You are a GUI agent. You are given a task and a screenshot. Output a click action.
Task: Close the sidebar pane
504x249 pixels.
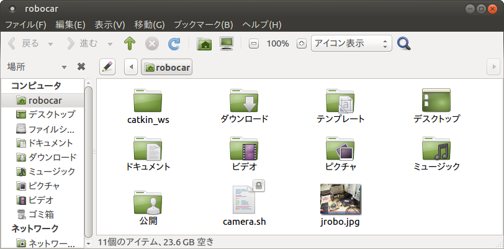tap(81, 66)
